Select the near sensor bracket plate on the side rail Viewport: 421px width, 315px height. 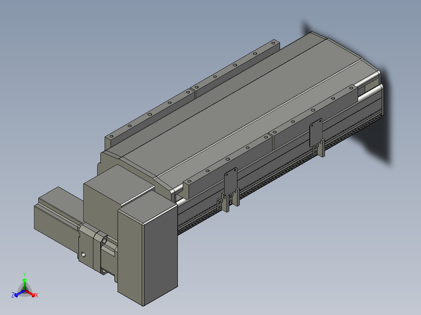231,181
